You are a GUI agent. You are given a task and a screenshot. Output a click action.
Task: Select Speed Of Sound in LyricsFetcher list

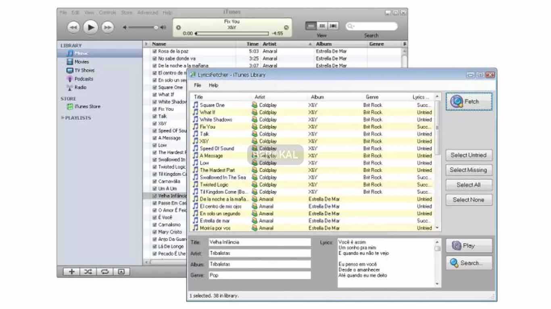point(217,148)
